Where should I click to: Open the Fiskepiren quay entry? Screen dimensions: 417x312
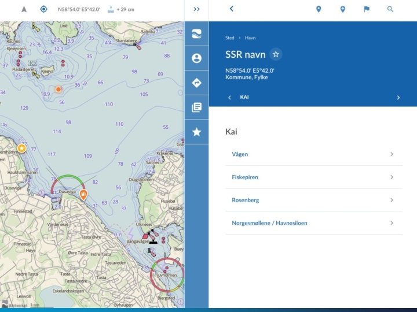click(x=314, y=177)
